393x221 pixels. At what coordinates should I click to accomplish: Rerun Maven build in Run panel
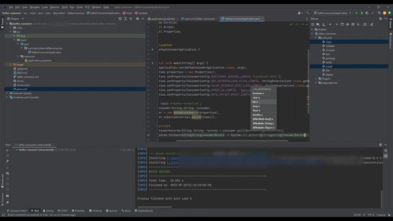click(7, 150)
